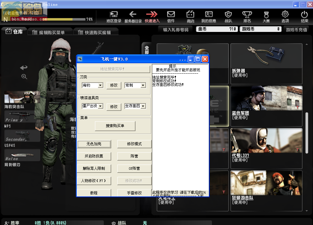
Task: Click the 背刺修改成功! log line
Action: (x=164, y=81)
